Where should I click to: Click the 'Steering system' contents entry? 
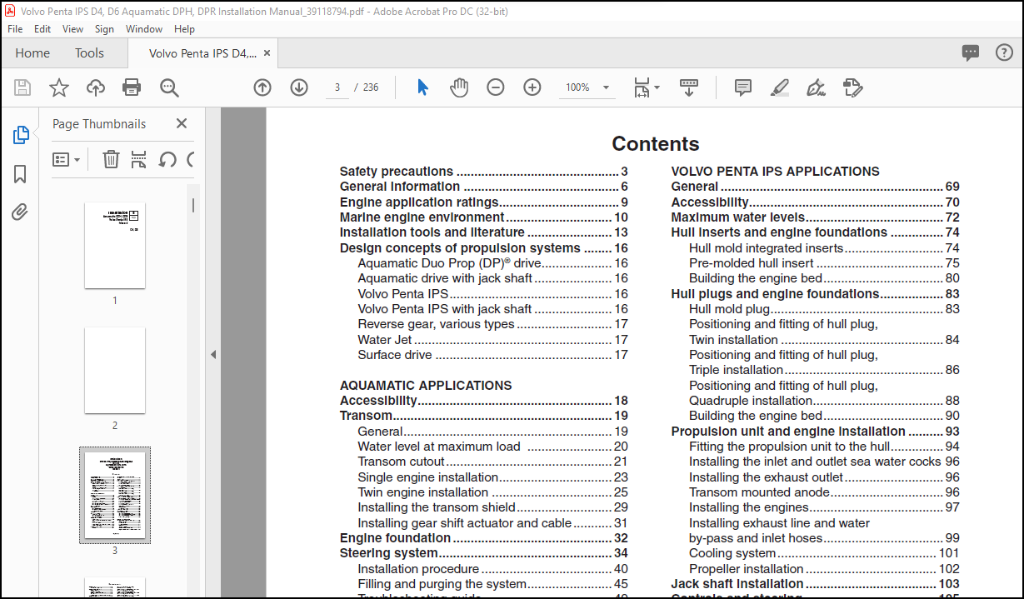[x=484, y=553]
